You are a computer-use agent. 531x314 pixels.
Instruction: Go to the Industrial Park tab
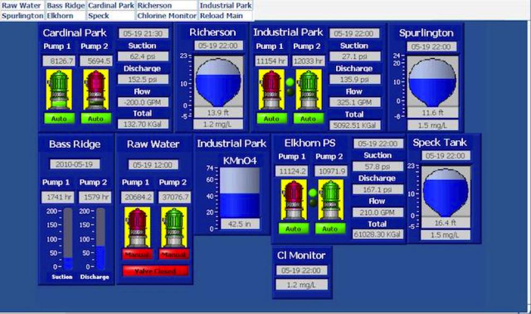(x=226, y=5)
